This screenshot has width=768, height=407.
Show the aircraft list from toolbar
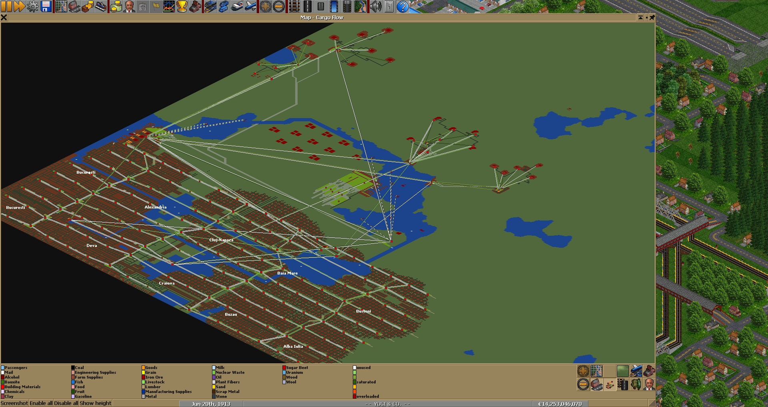pyautogui.click(x=250, y=6)
